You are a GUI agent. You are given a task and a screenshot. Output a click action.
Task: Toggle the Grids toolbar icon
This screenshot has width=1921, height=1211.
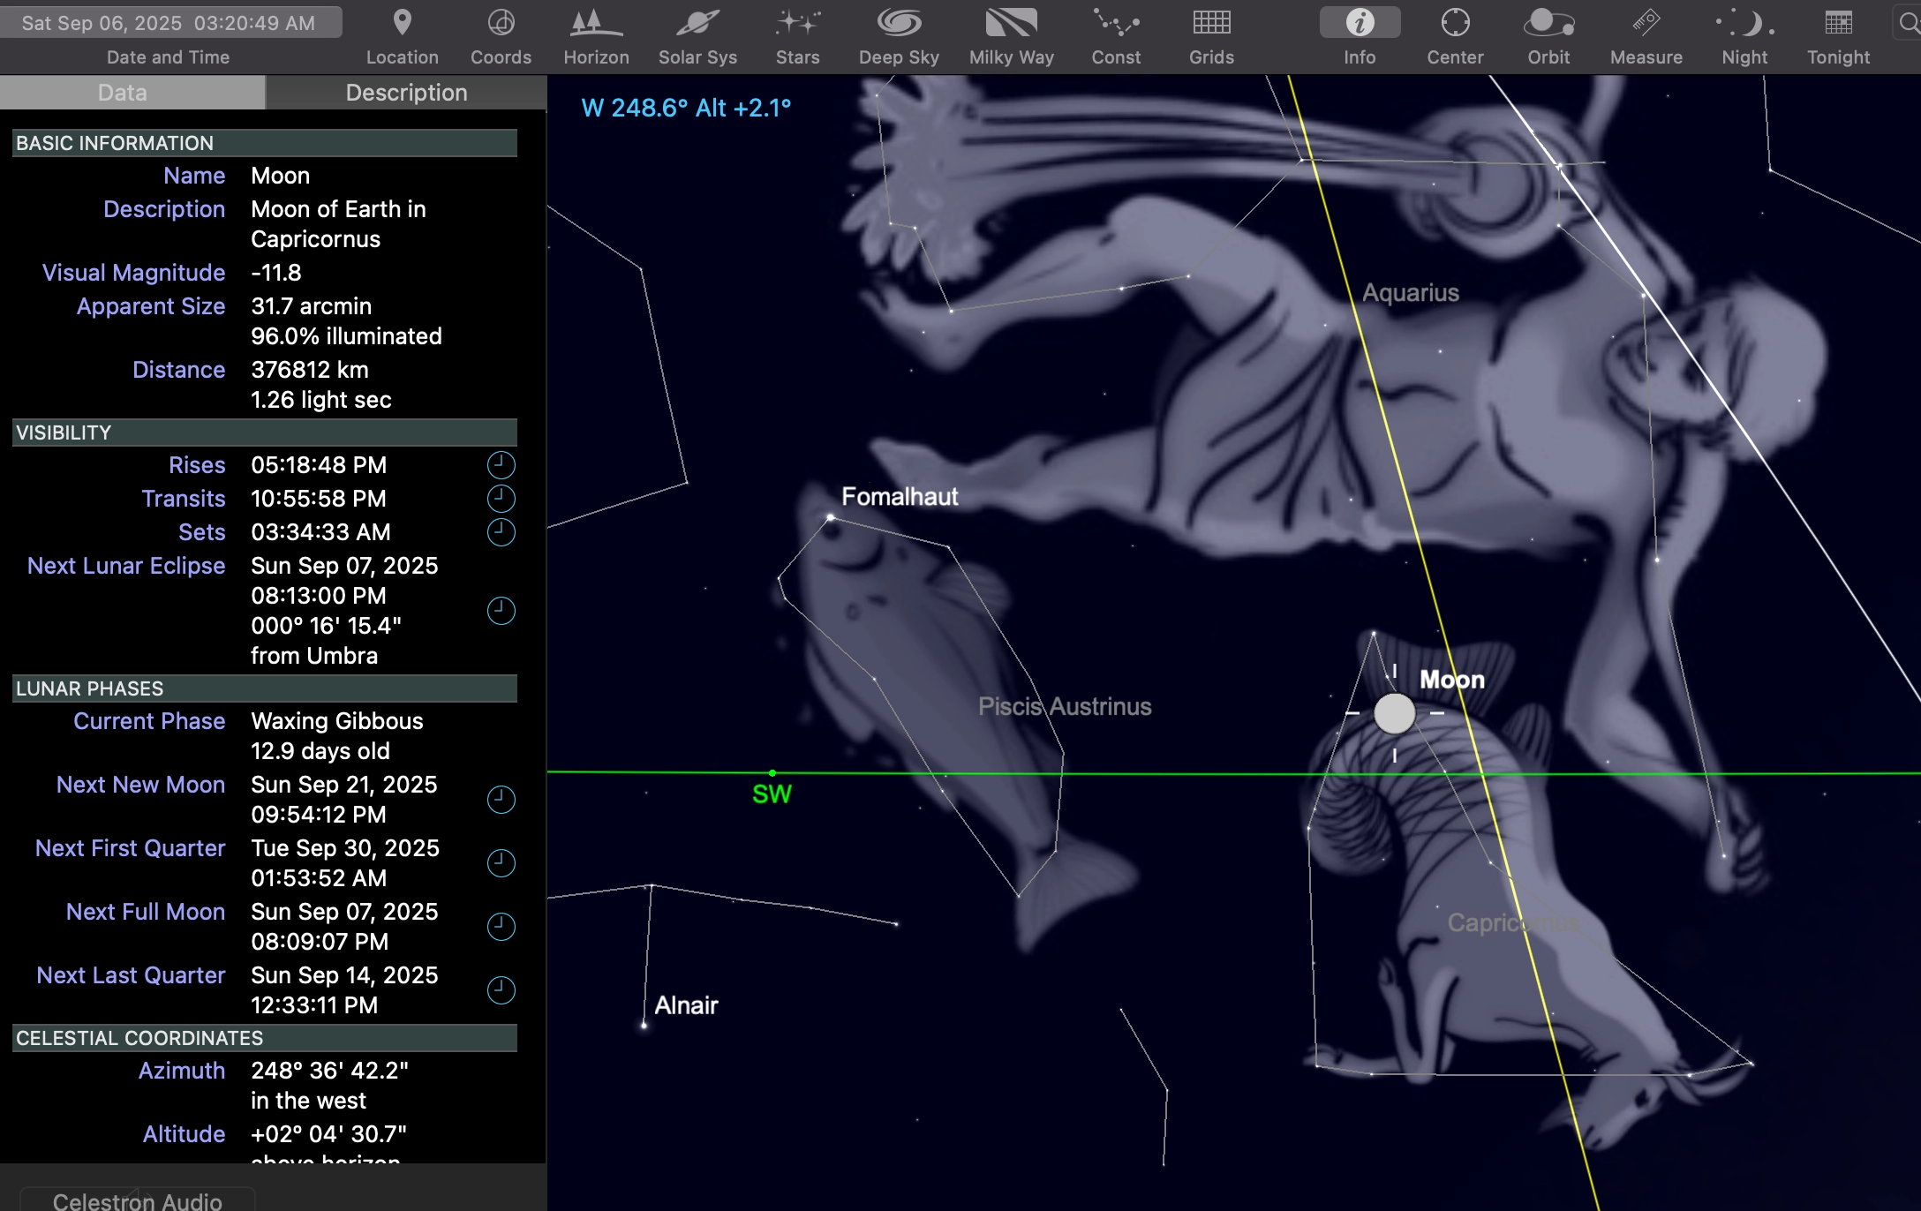(1211, 23)
